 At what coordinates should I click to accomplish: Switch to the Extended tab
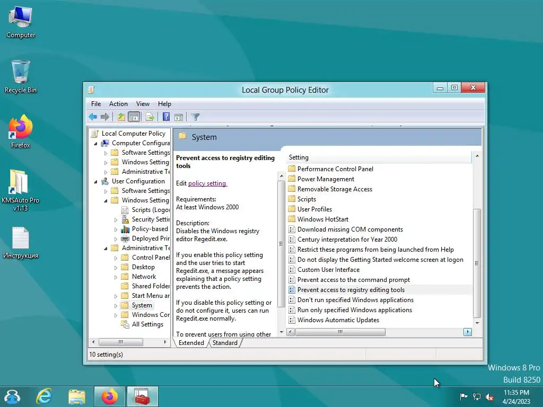pos(191,343)
